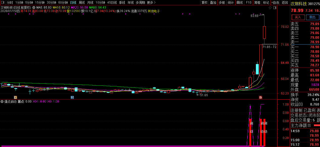This screenshot has width=320, height=147.
Task: Switch to 月线 monthly chart
Action: pyautogui.click(x=90, y=3)
